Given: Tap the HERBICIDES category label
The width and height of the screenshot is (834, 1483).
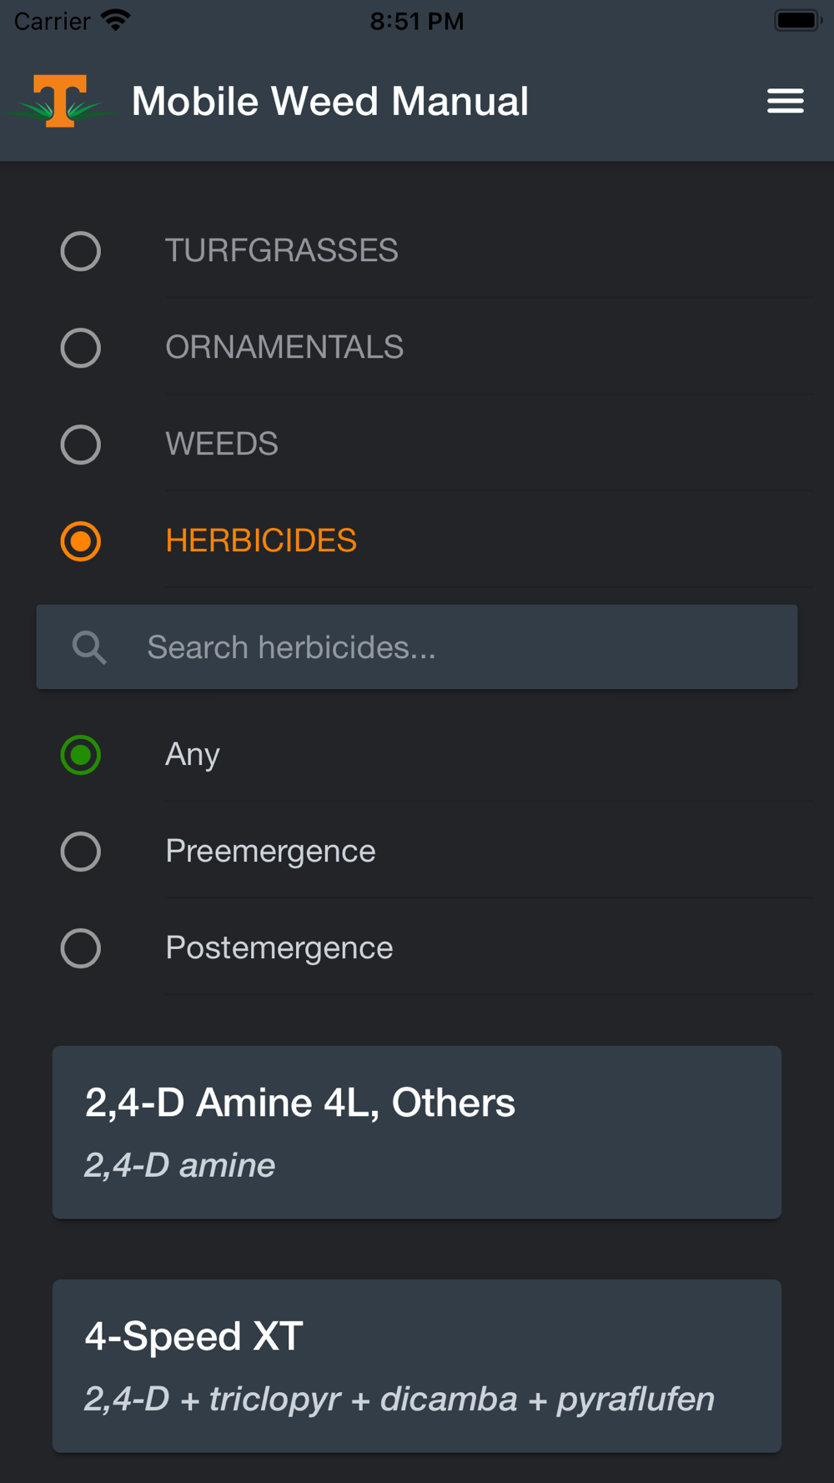Looking at the screenshot, I should click(261, 541).
